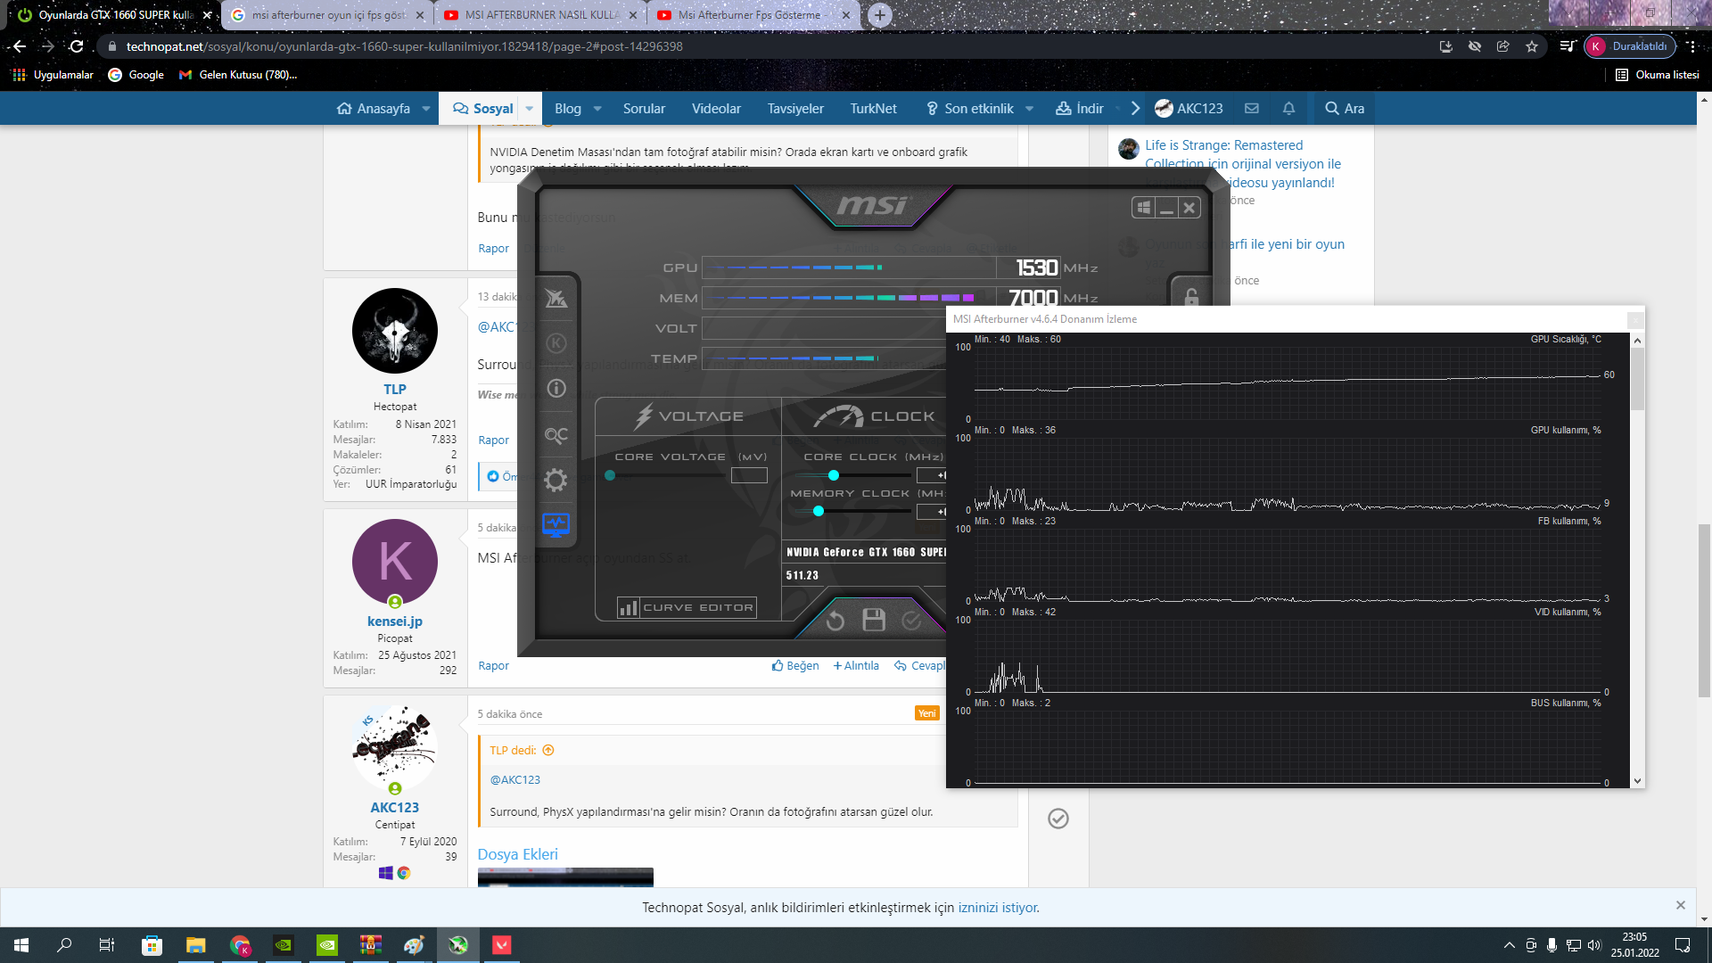Open Son etkinlik dropdown arrow

(x=1030, y=109)
